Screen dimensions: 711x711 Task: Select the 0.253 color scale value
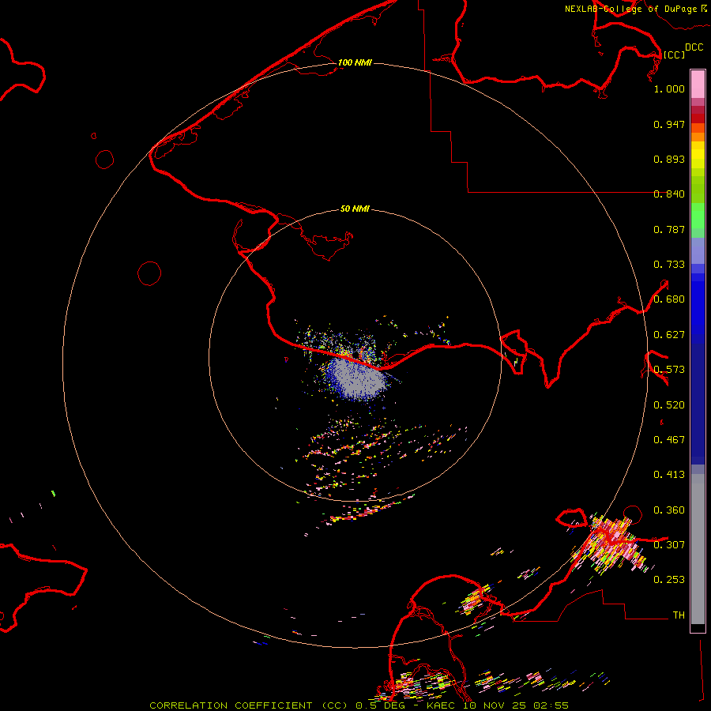click(669, 580)
